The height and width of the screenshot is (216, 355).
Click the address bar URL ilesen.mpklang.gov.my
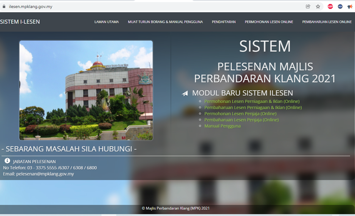click(x=31, y=6)
